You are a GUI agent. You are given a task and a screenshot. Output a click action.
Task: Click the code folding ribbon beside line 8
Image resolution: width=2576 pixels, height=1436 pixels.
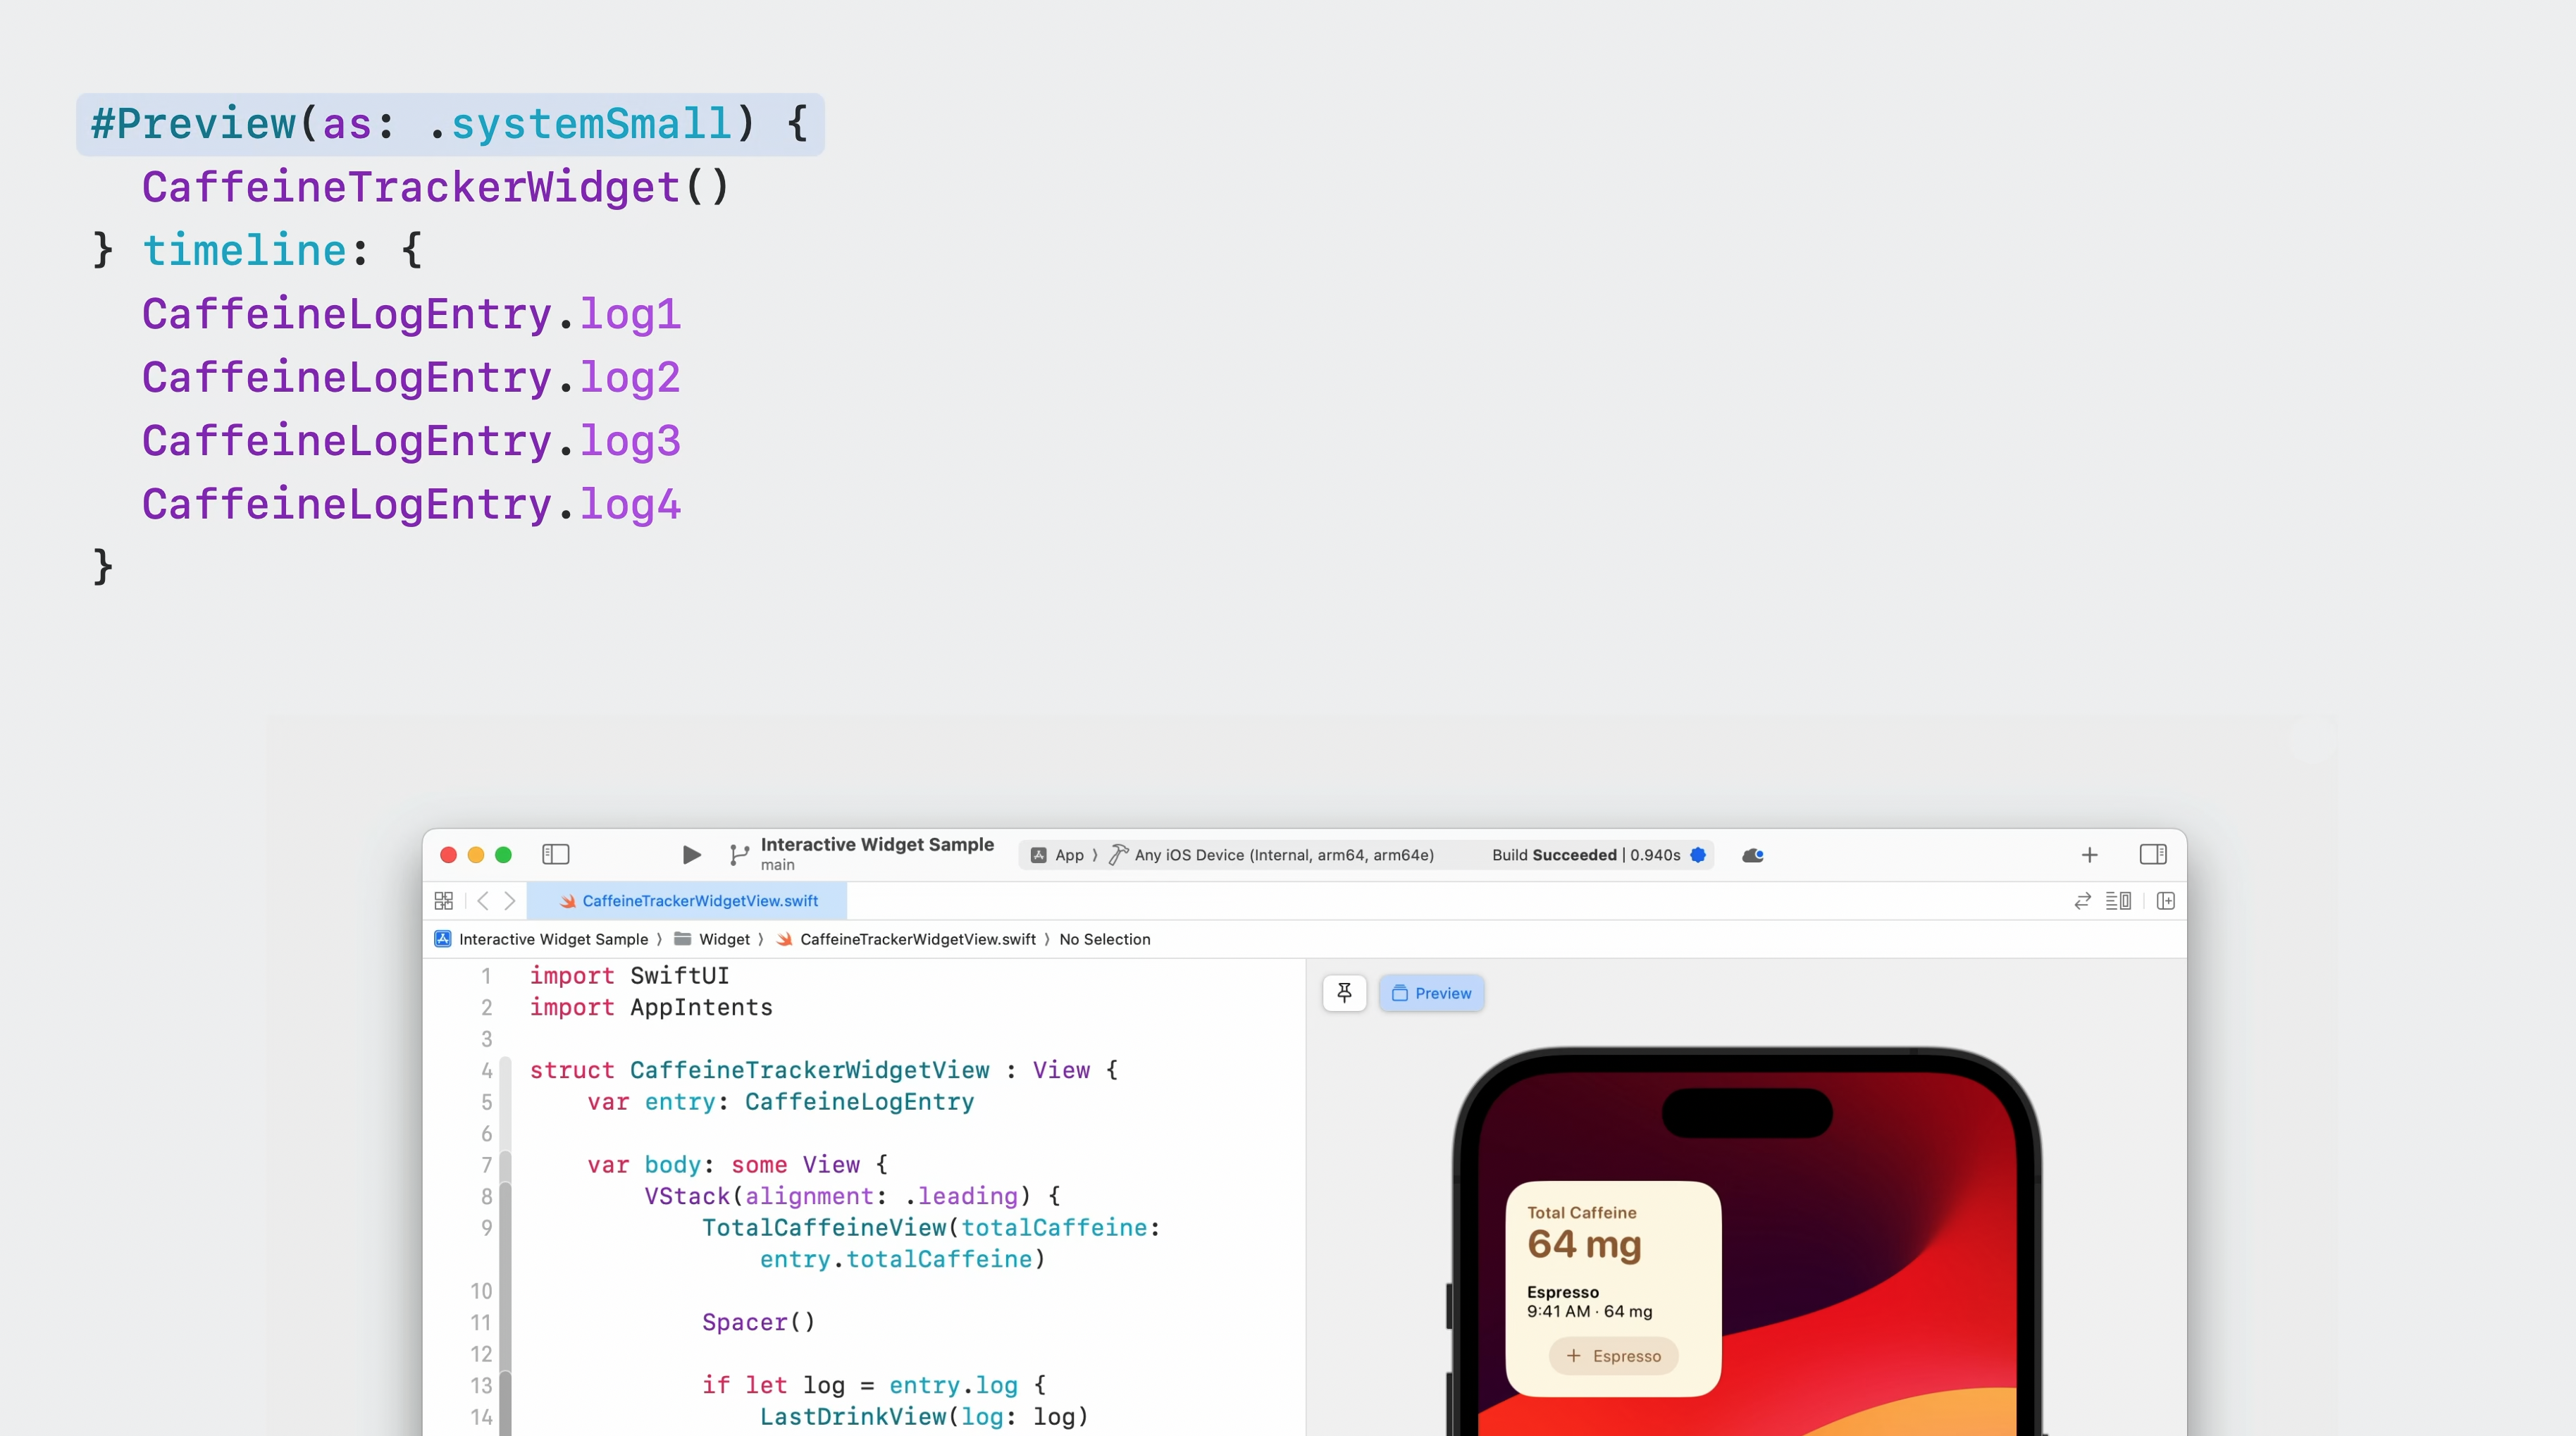[x=506, y=1196]
